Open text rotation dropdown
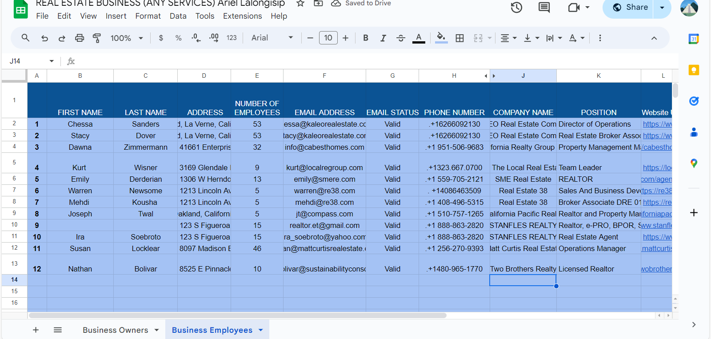 pyautogui.click(x=577, y=38)
